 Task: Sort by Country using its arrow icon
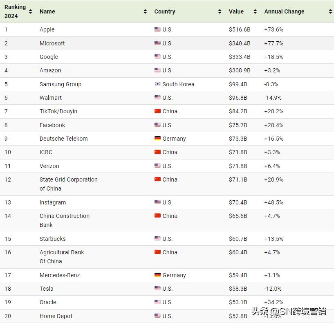pyautogui.click(x=220, y=11)
